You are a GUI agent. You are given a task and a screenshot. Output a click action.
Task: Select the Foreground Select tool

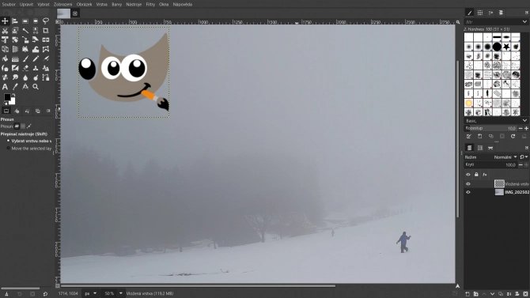[15, 30]
